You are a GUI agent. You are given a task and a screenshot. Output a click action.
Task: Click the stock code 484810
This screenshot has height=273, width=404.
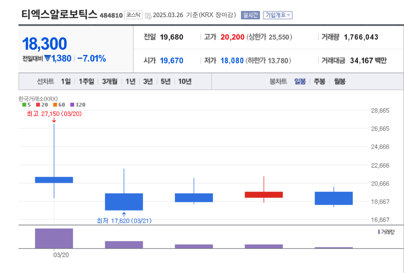111,15
